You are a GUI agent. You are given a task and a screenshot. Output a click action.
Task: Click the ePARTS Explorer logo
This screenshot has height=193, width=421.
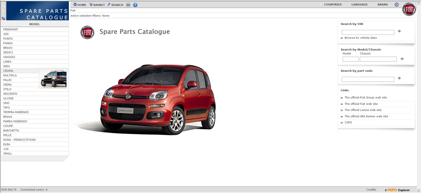pyautogui.click(x=397, y=190)
